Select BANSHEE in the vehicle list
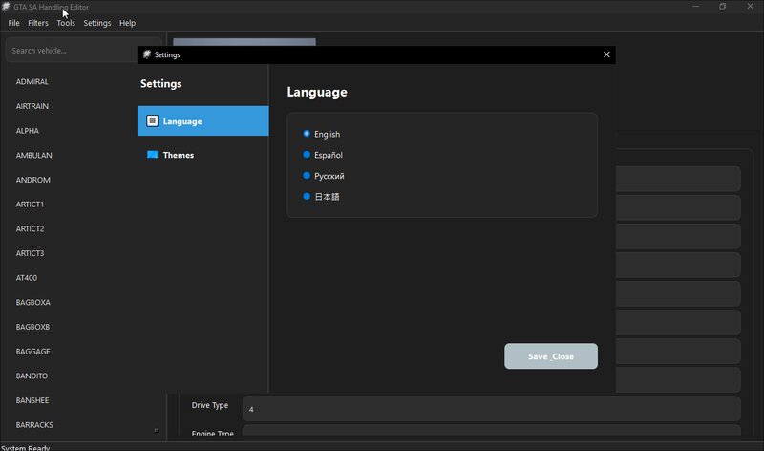The width and height of the screenshot is (764, 451). click(32, 400)
